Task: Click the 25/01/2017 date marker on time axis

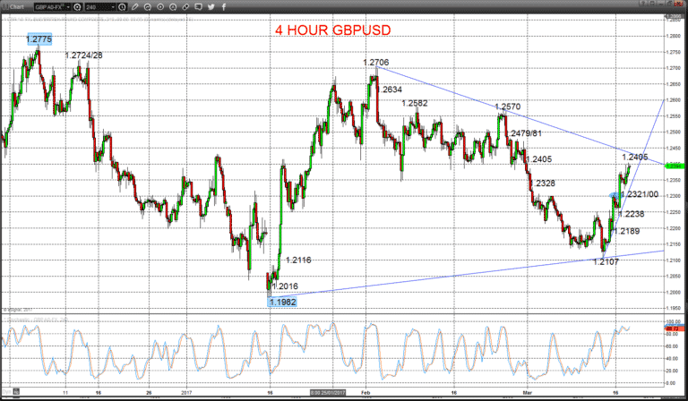Action: pyautogui.click(x=327, y=393)
